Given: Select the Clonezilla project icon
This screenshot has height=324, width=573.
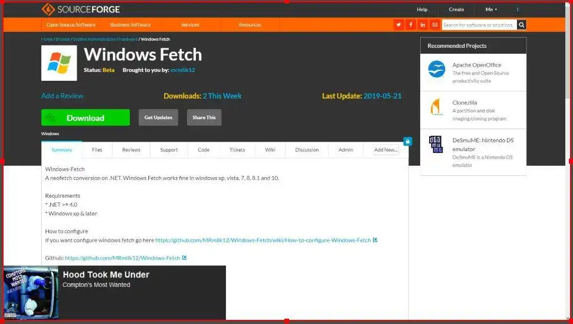Looking at the screenshot, I should tap(436, 107).
